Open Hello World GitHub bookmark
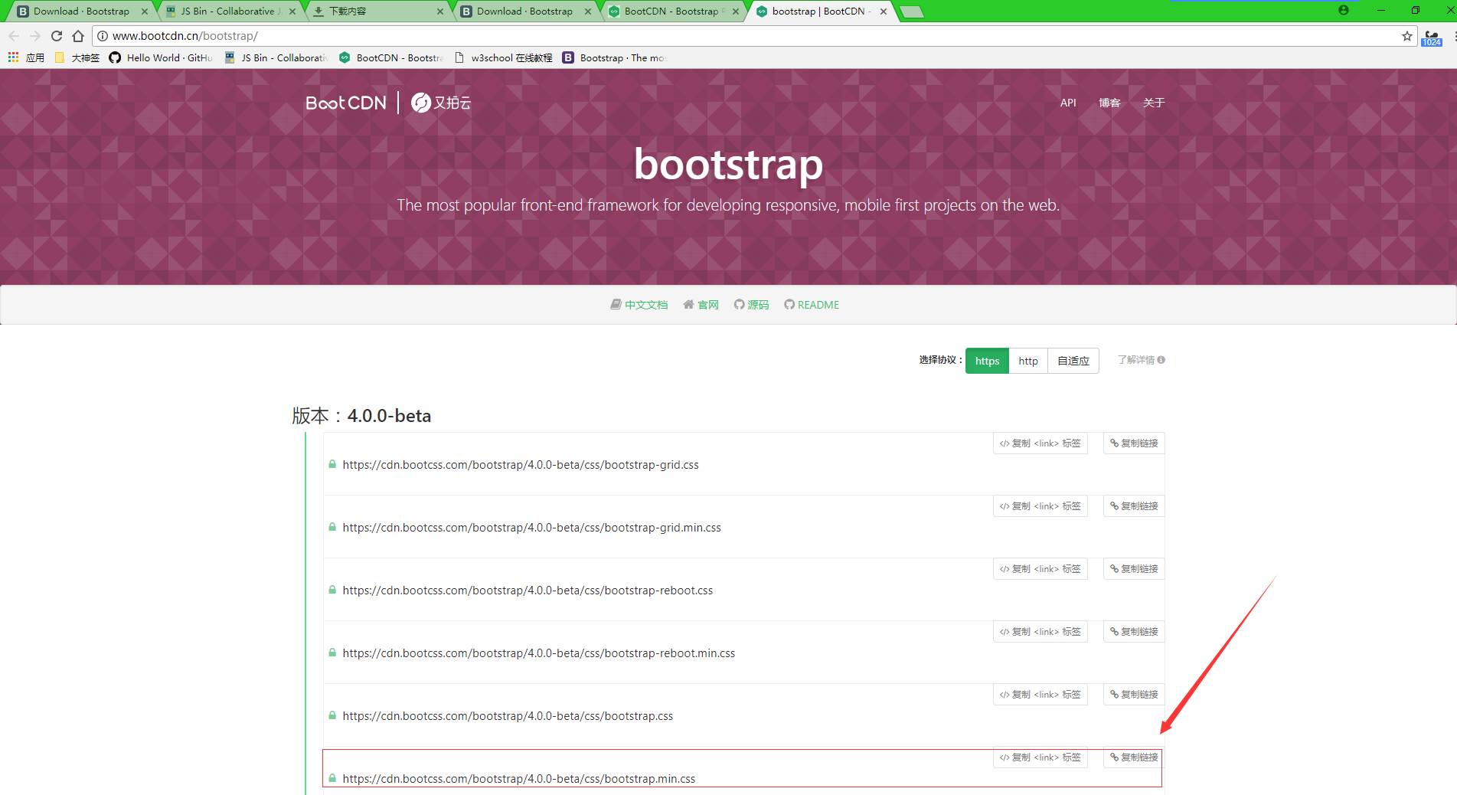1457x795 pixels. pos(161,57)
